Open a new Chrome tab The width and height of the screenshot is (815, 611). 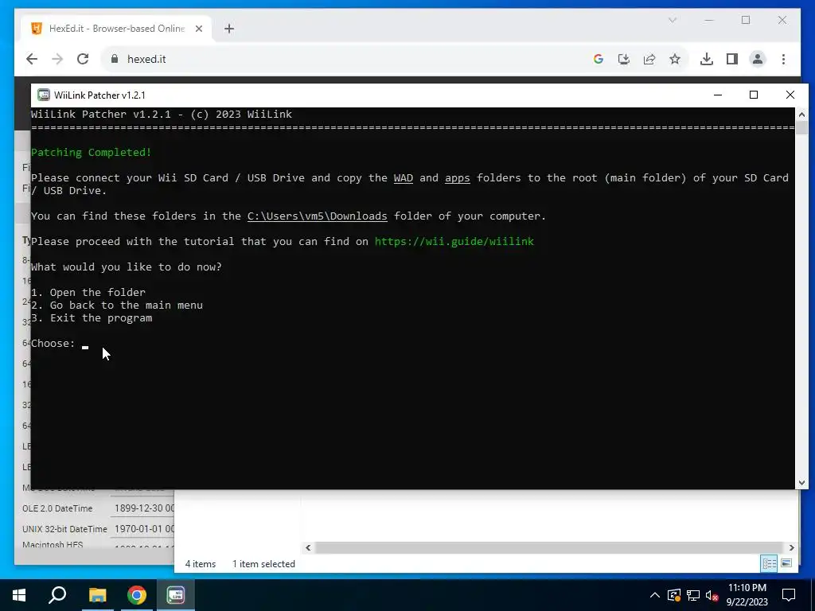229,29
